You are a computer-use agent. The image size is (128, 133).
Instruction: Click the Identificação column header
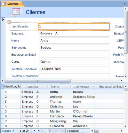[12, 87]
